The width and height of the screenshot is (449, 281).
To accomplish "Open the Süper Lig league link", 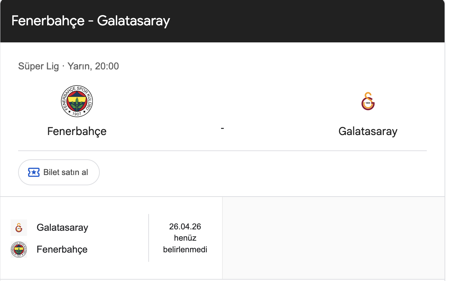I will (39, 66).
